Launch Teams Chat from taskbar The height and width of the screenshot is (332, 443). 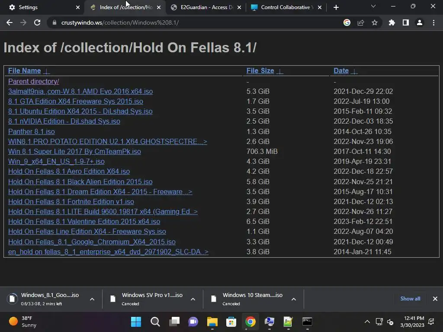pos(193,322)
